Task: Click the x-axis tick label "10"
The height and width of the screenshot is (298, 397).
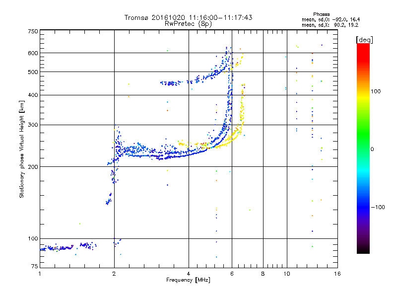Action: pos(287,274)
